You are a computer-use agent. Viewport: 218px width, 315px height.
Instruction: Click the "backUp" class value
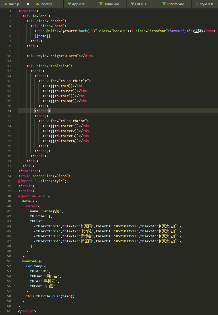119,31
